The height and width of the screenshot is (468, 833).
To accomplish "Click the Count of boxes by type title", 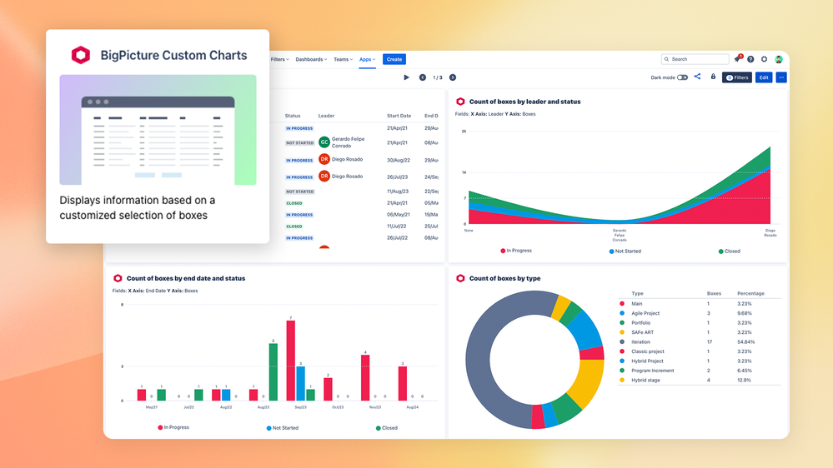I will 504,278.
